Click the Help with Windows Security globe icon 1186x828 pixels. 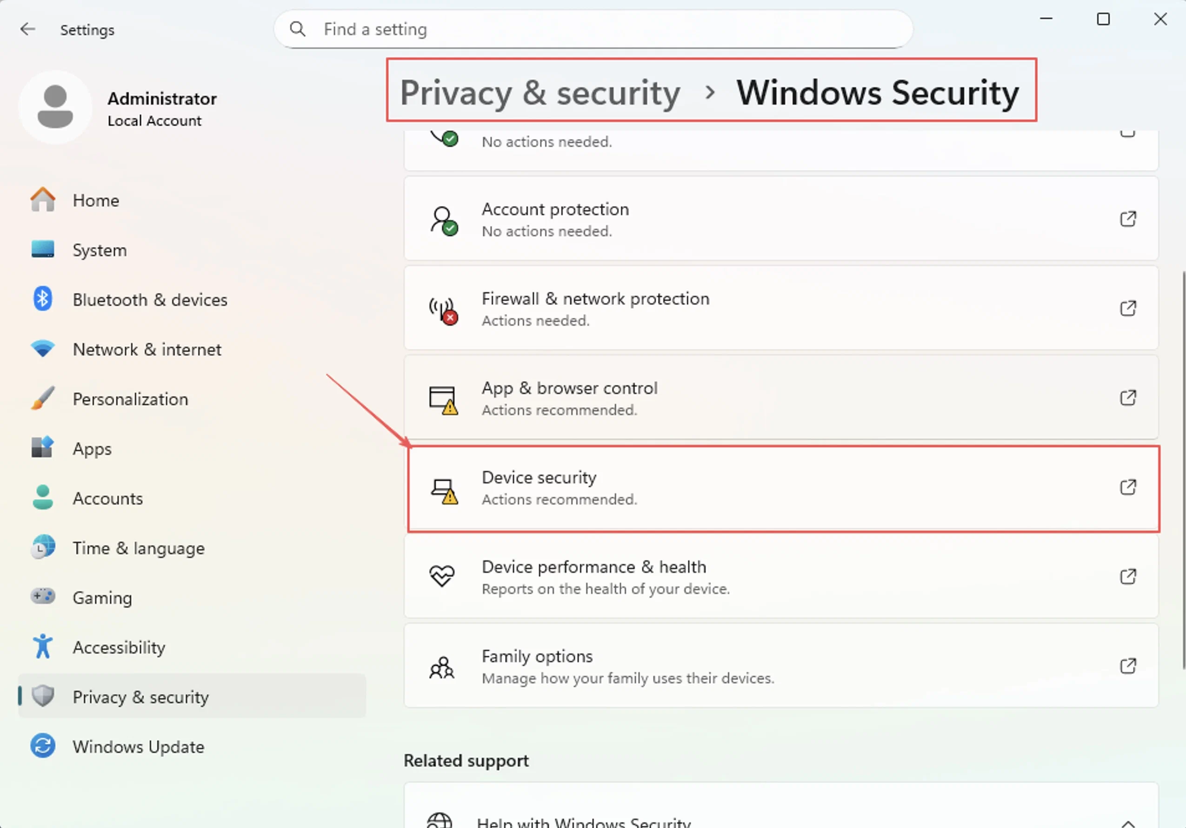click(x=440, y=821)
